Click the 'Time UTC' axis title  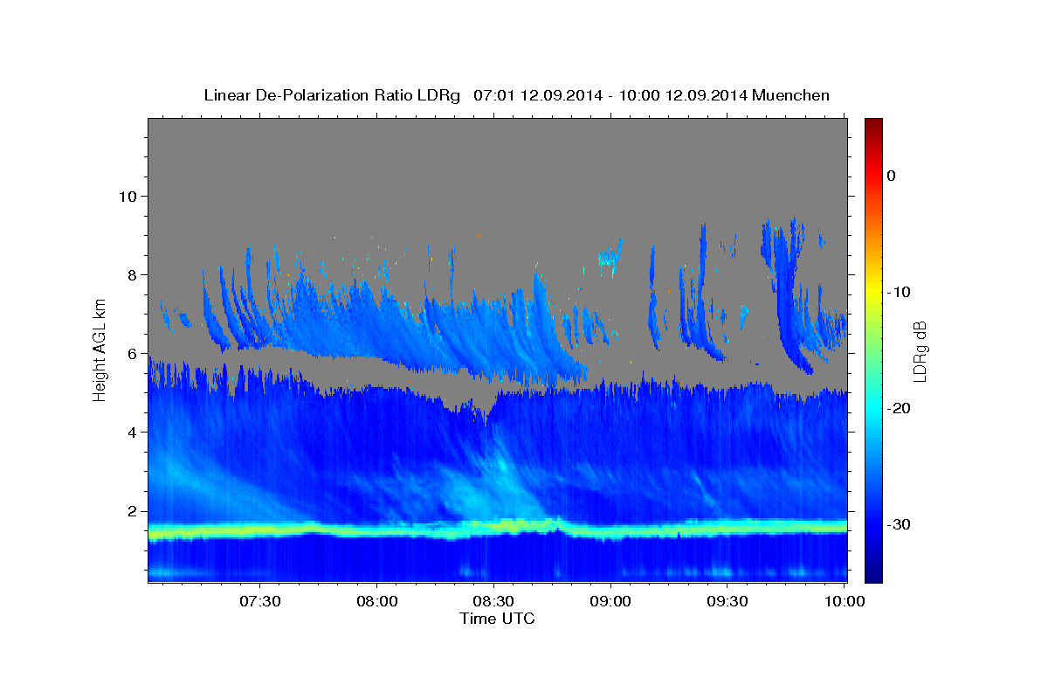497,619
